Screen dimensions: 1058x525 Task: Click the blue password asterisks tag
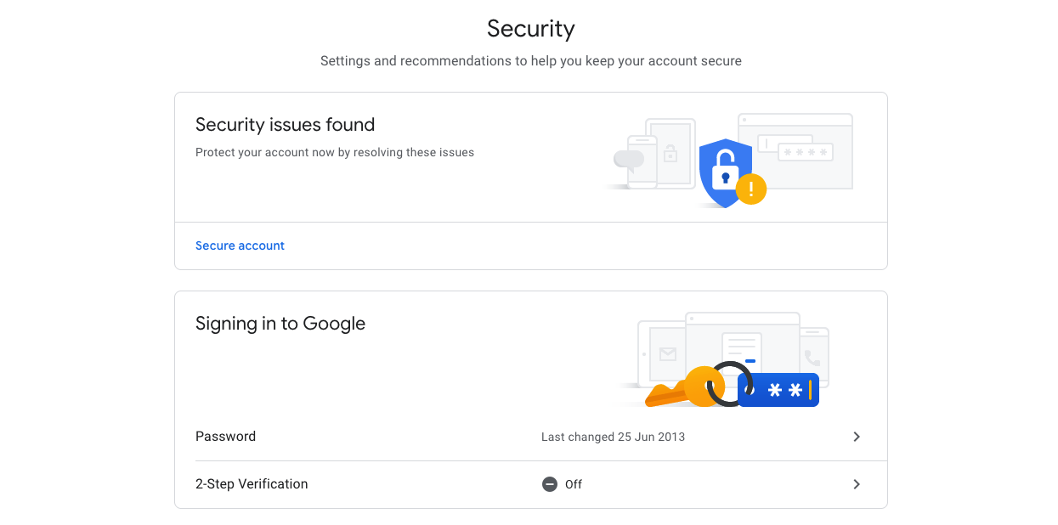[778, 390]
